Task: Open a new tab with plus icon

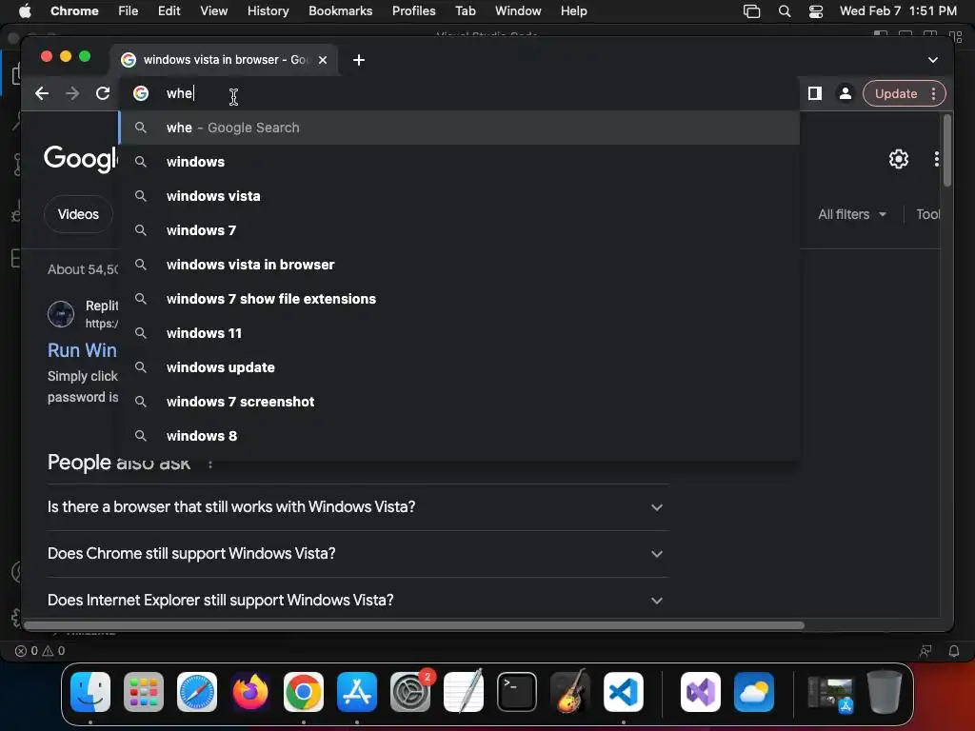Action: tap(359, 60)
